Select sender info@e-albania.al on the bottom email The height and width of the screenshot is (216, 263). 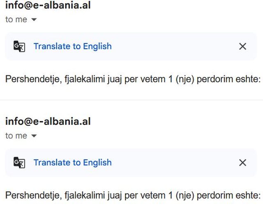click(48, 121)
